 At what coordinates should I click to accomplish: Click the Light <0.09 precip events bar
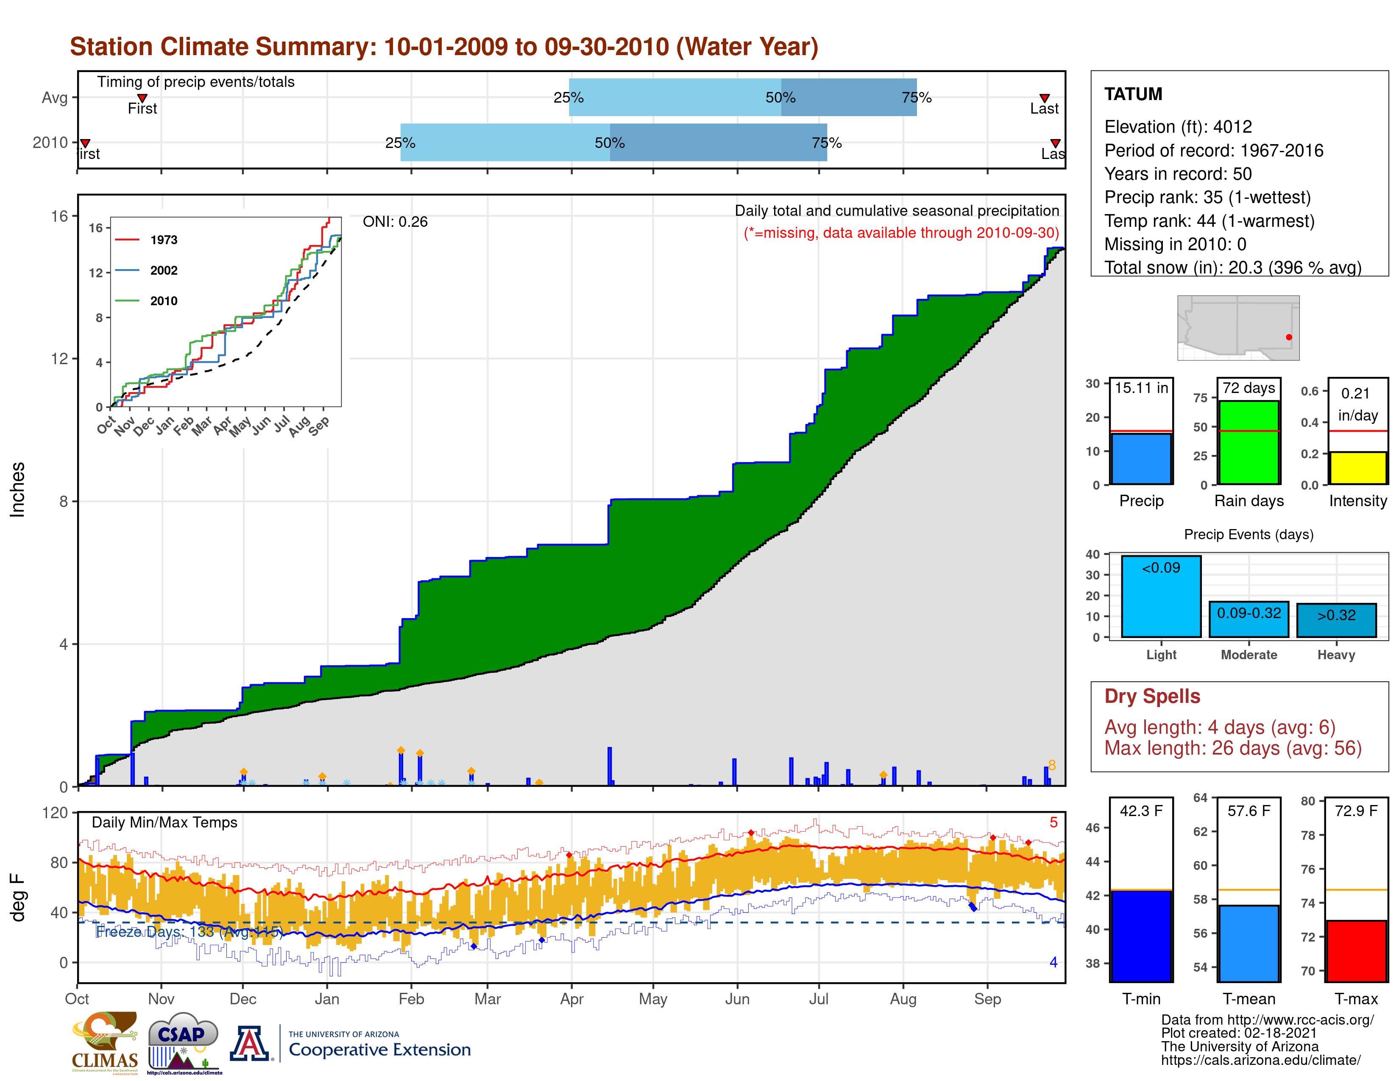(x=1161, y=596)
